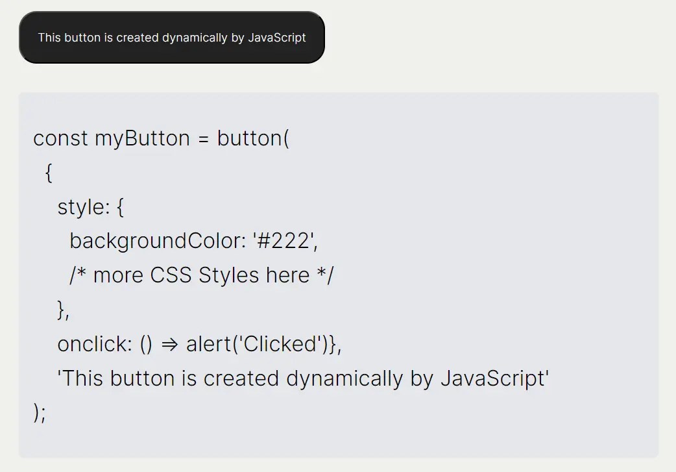Click the opening curly brace line
The height and width of the screenshot is (472, 676).
[x=49, y=173]
